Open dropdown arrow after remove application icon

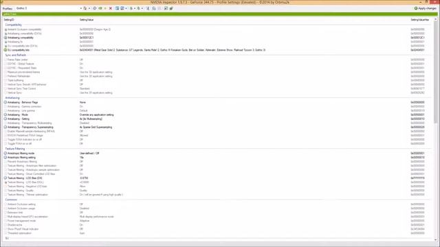pos(126,8)
